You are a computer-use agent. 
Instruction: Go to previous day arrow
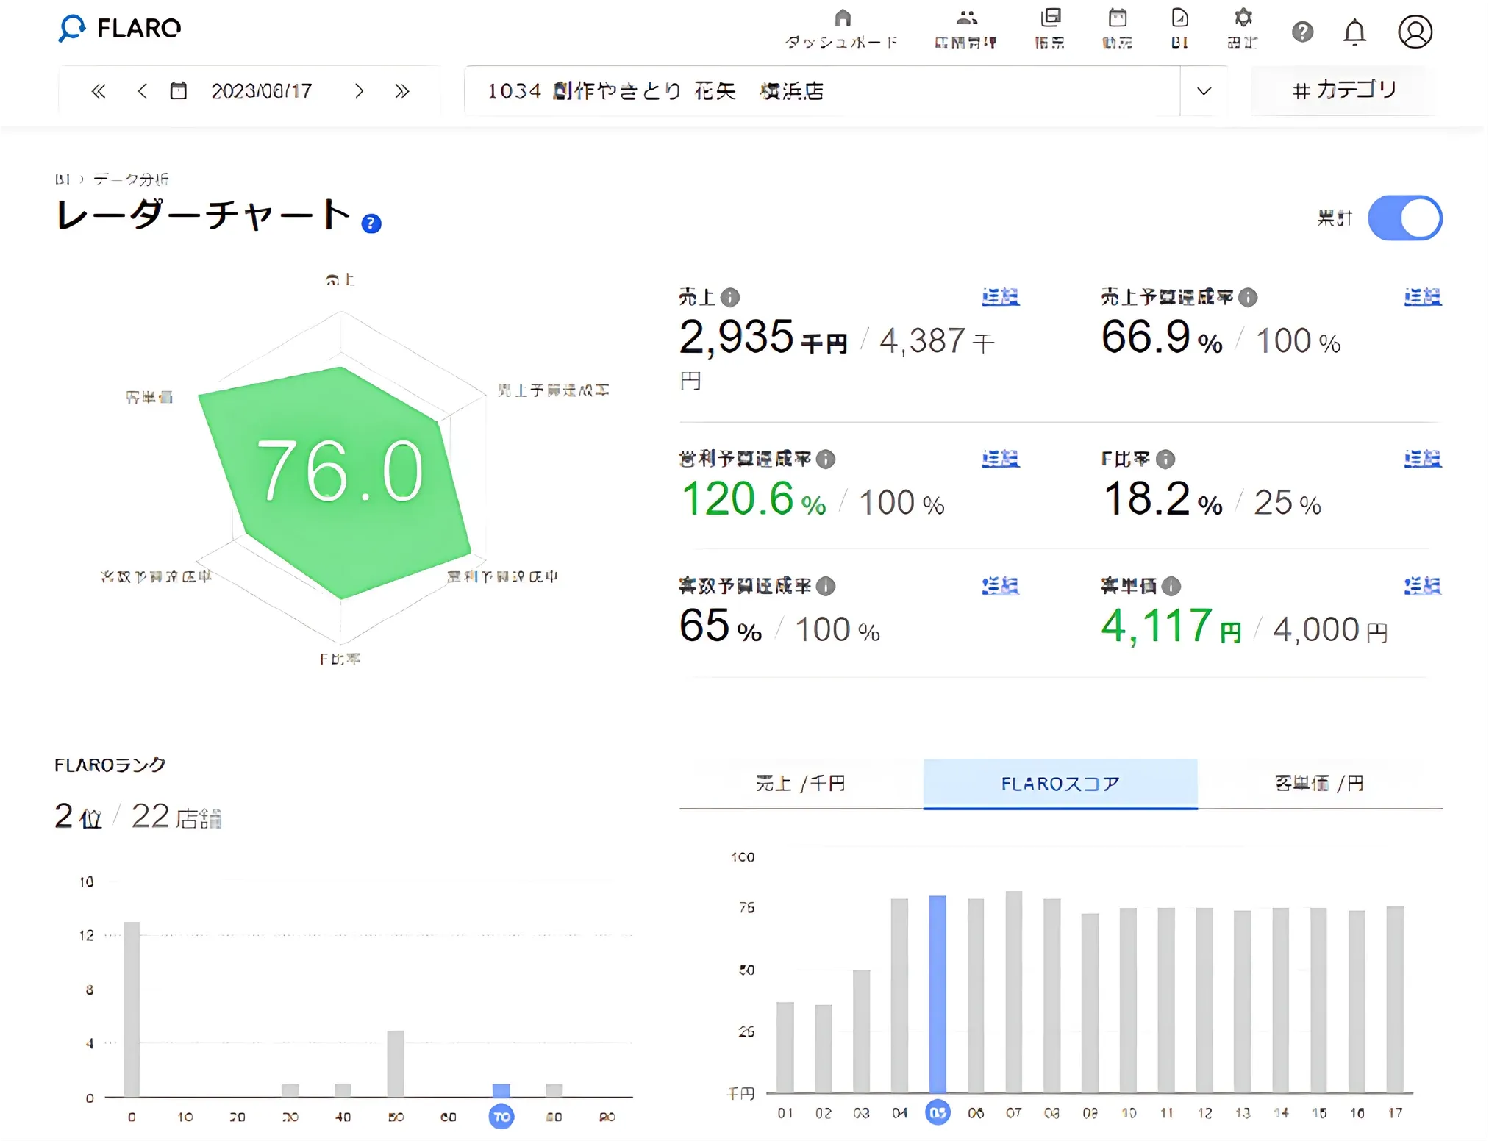143,91
